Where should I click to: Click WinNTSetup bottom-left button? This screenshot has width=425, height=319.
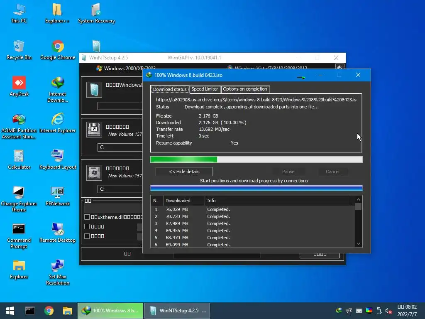tap(127, 254)
